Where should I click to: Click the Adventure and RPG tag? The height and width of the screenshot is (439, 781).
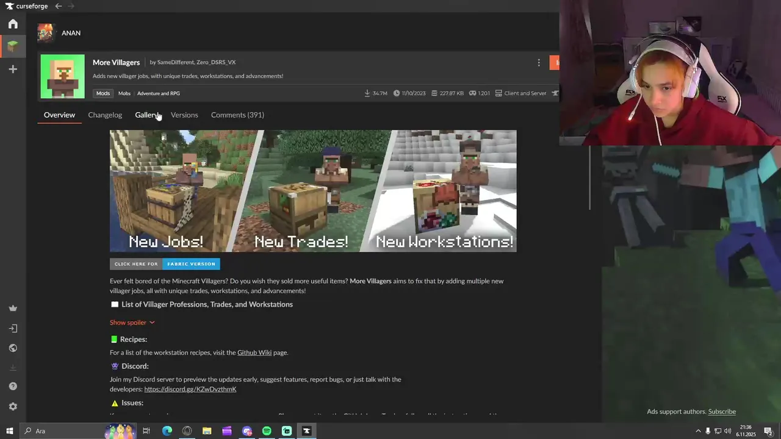pos(159,93)
